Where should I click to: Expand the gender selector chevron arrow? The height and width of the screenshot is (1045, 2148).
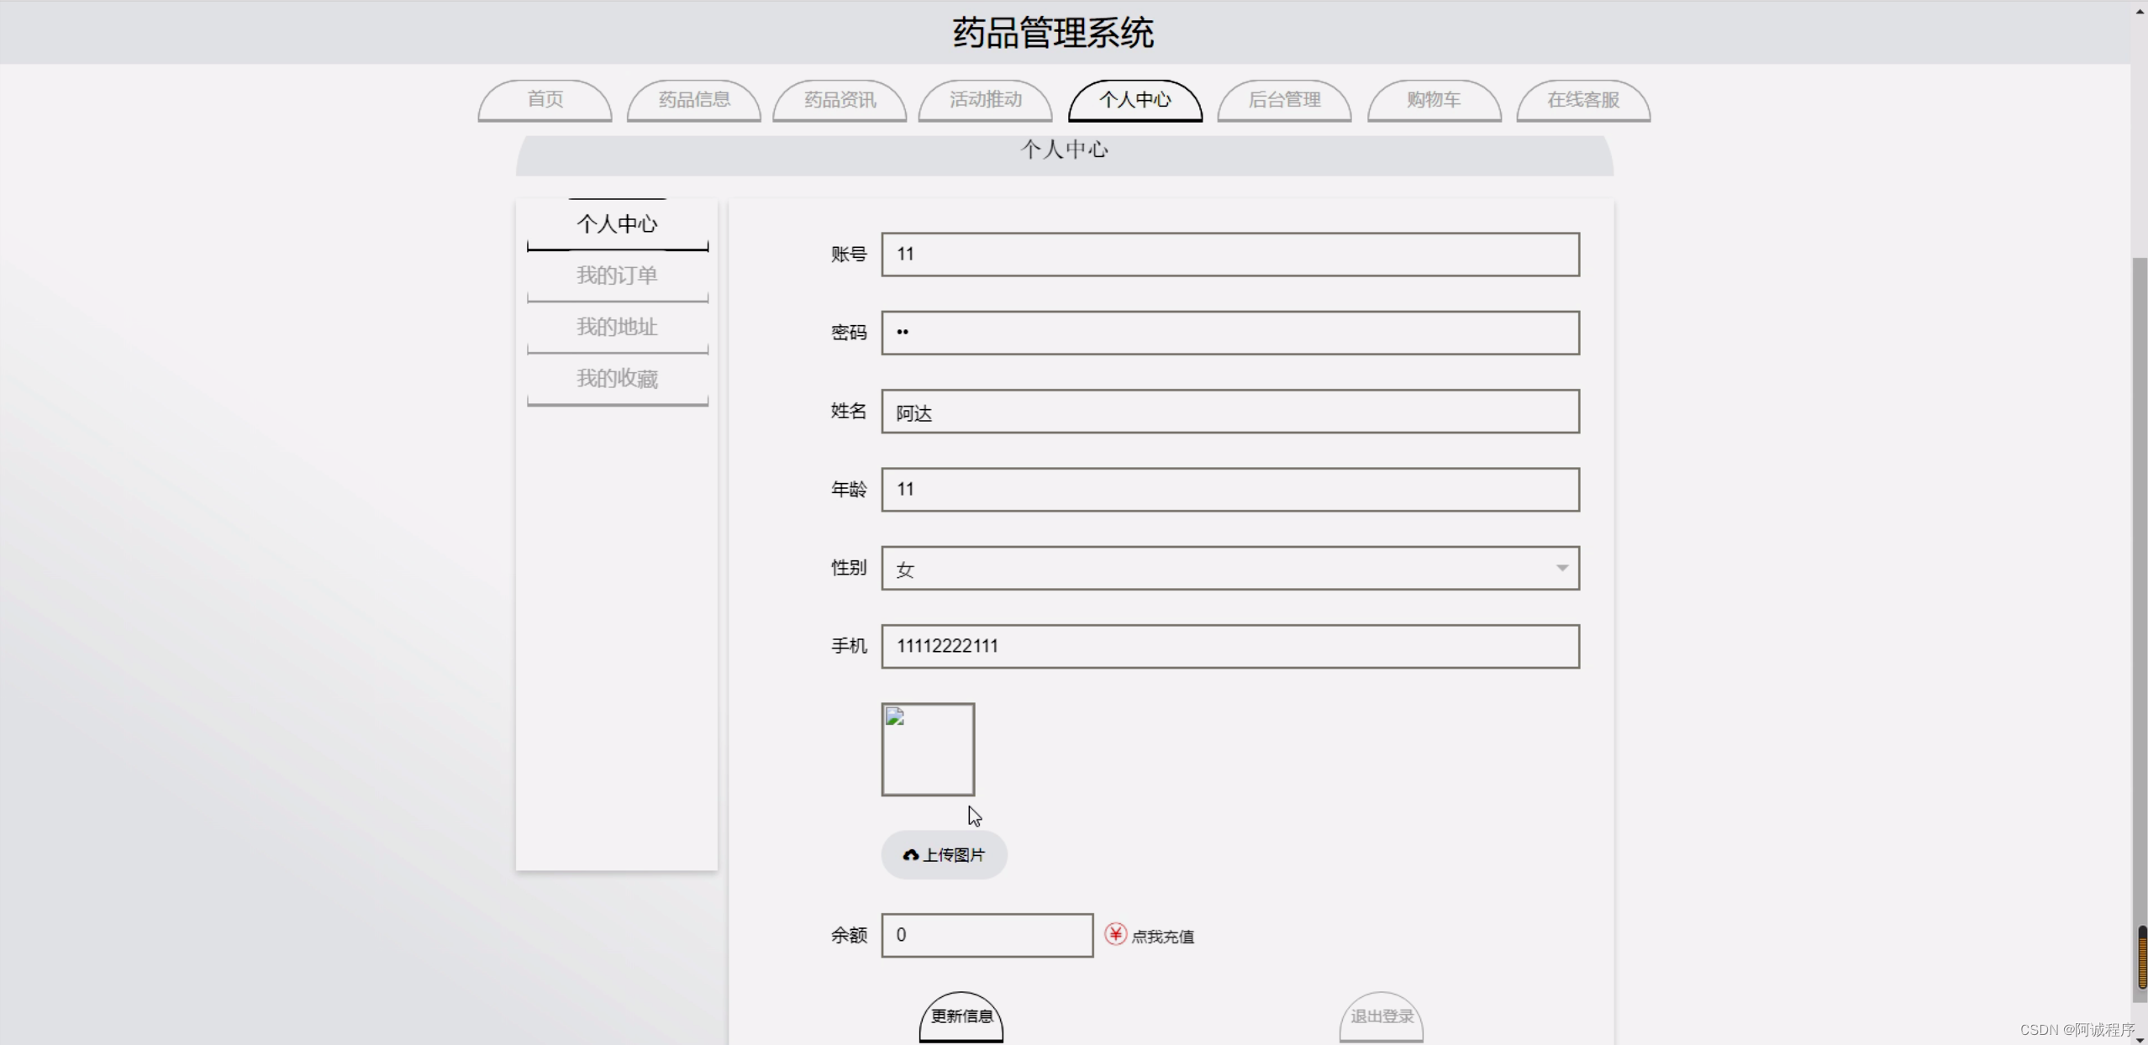[1562, 568]
